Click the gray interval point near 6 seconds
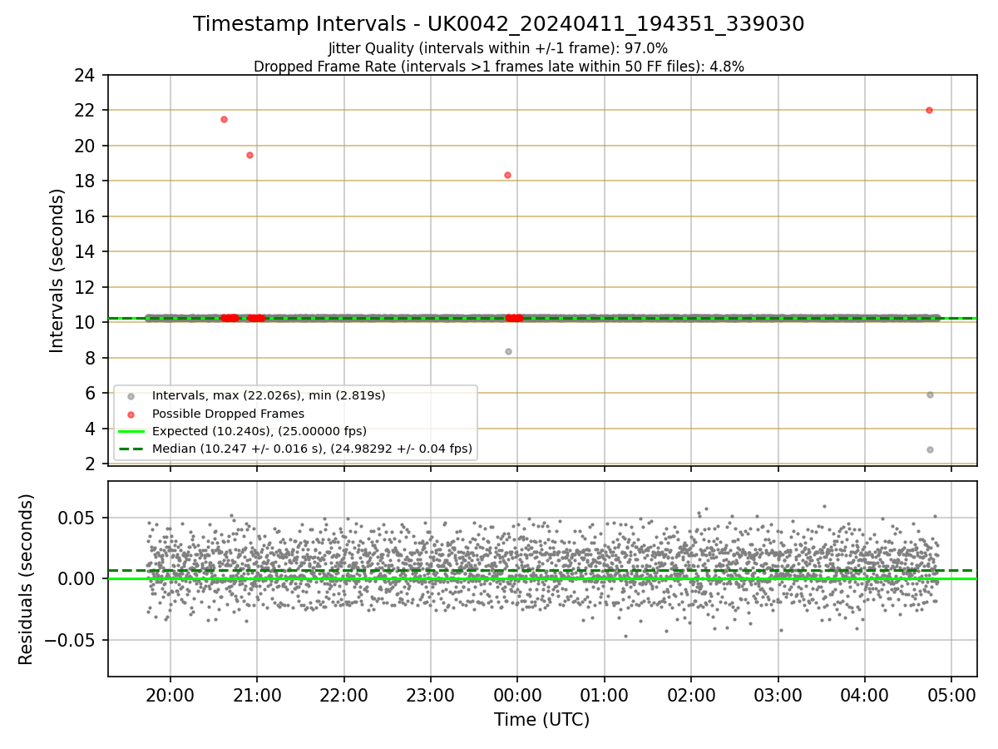 pos(930,394)
